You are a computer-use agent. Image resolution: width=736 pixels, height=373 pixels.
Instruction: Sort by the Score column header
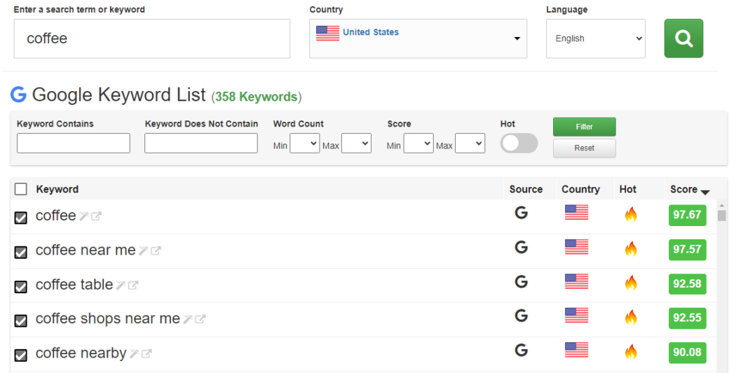pyautogui.click(x=690, y=190)
